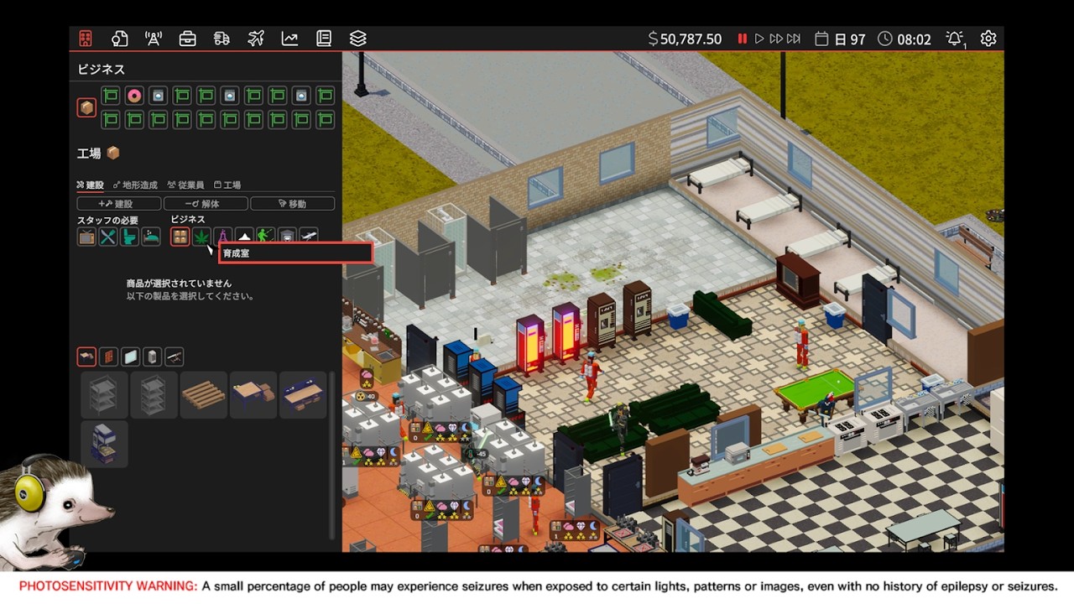This screenshot has height=604, width=1074.
Task: Select the purple lab flask room icon
Action: click(x=222, y=235)
